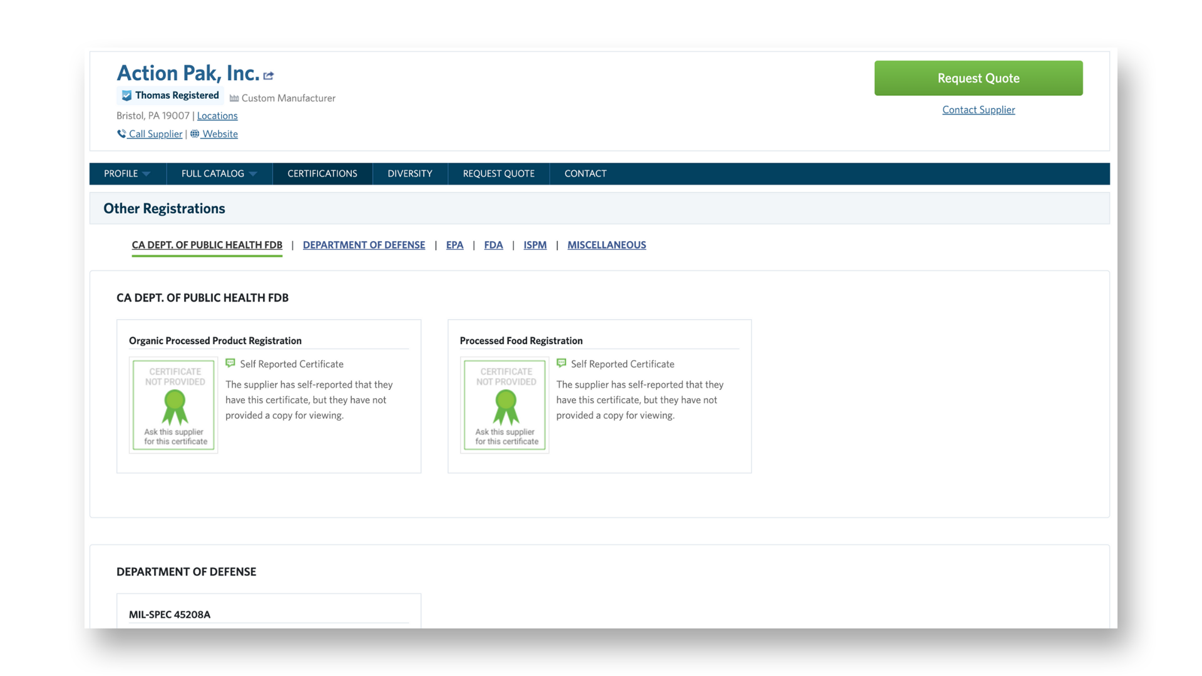The image size is (1202, 676).
Task: Switch to the MISCELLANEOUS registrations tab
Action: click(607, 245)
